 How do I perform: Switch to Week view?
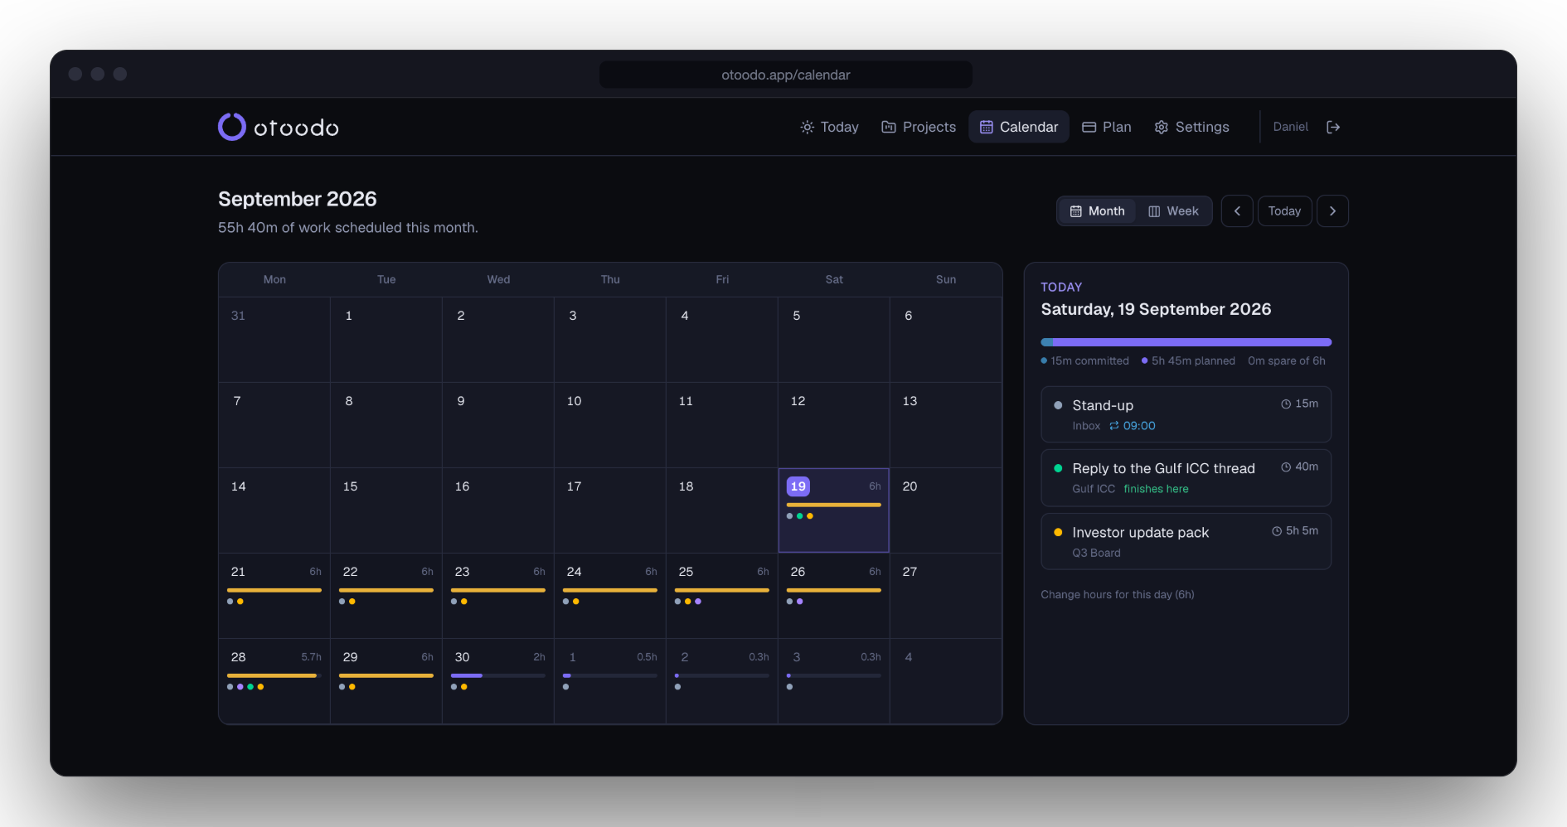point(1173,211)
